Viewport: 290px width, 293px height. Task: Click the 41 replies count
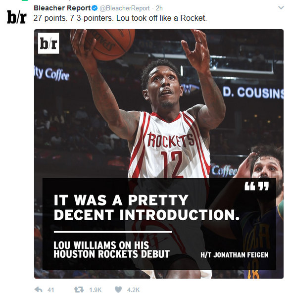(50, 290)
